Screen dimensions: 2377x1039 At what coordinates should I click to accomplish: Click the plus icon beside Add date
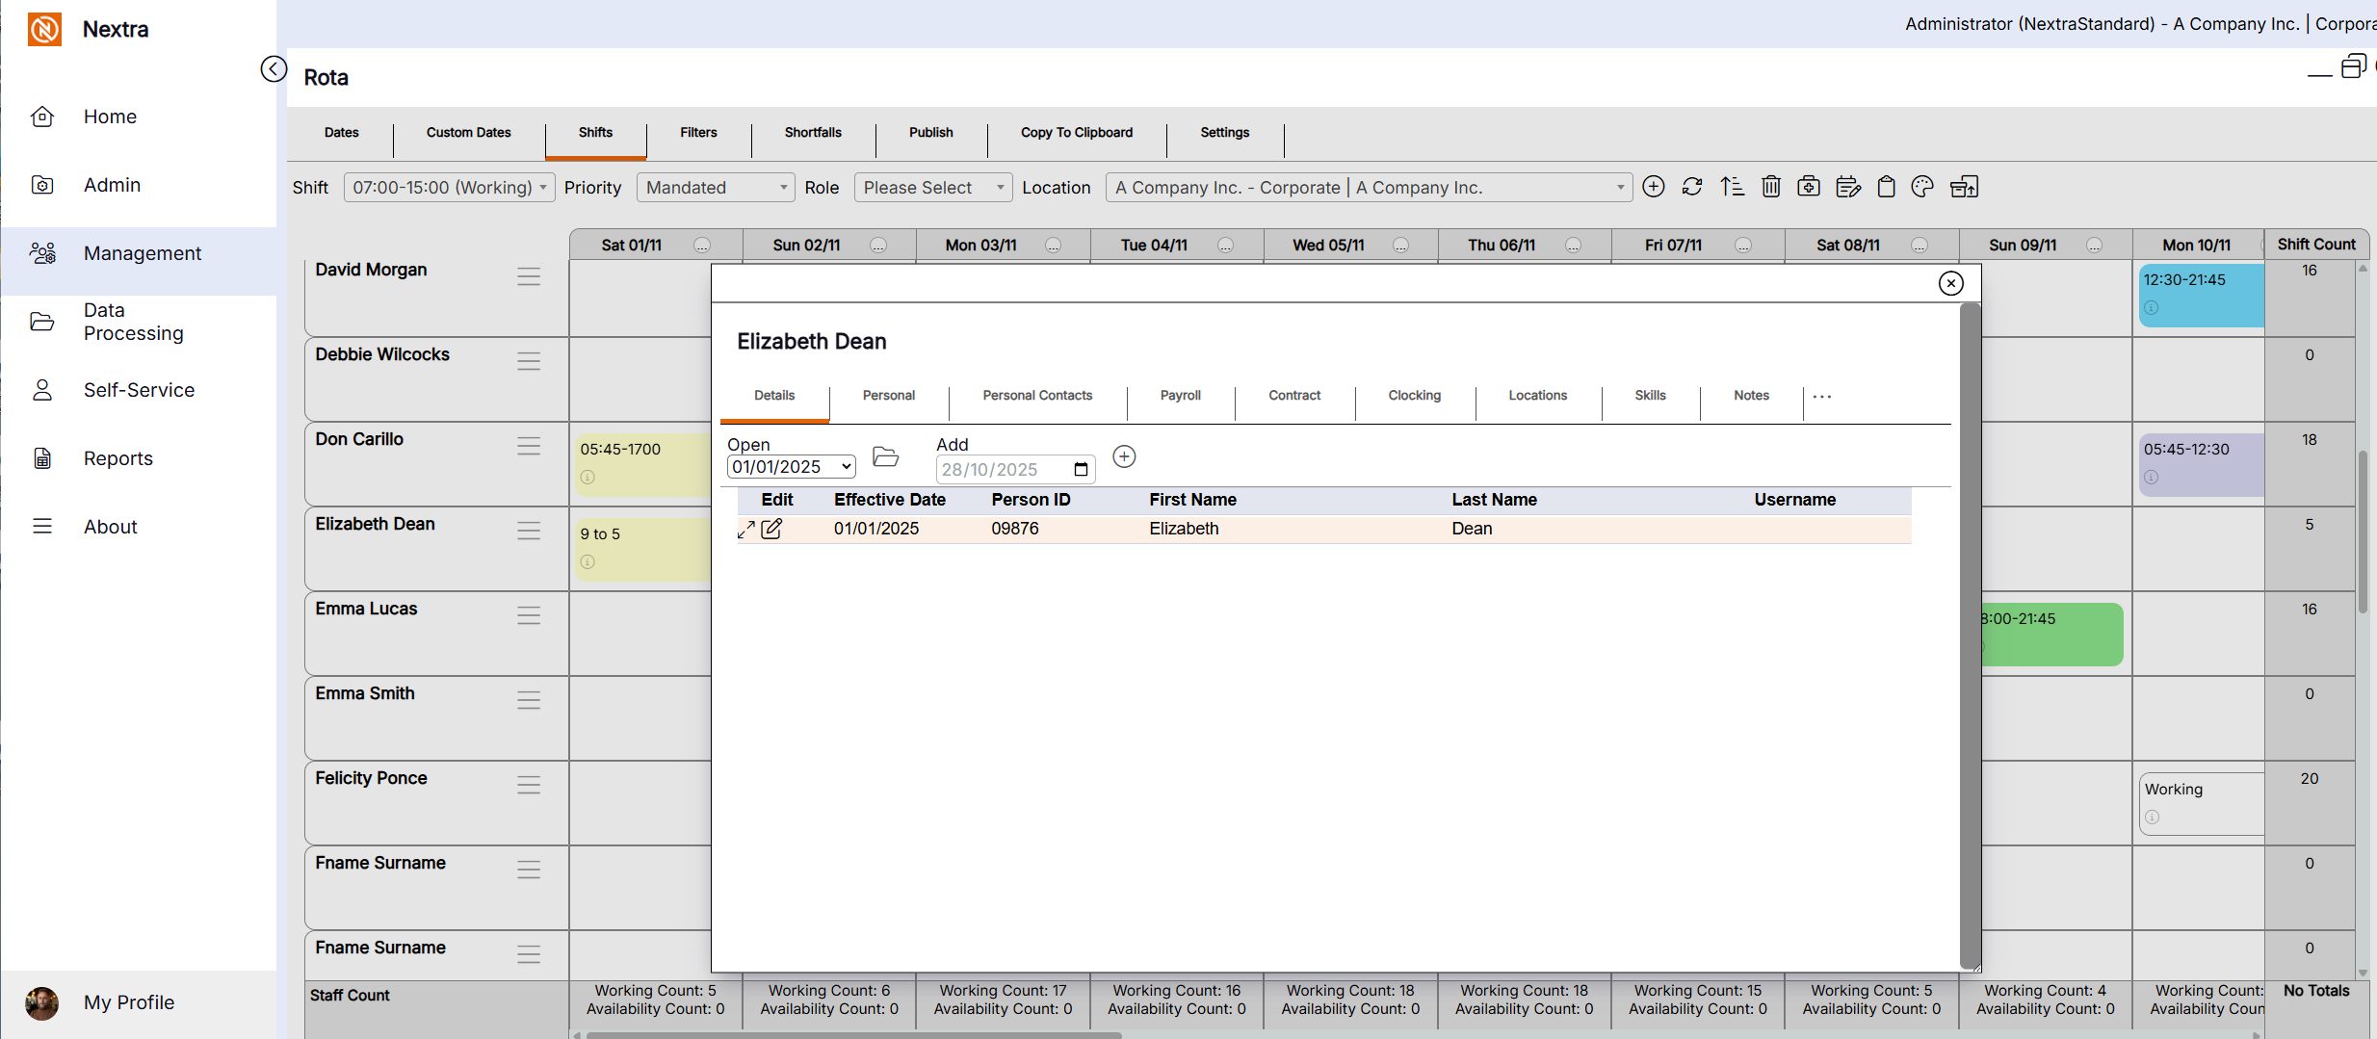coord(1124,456)
